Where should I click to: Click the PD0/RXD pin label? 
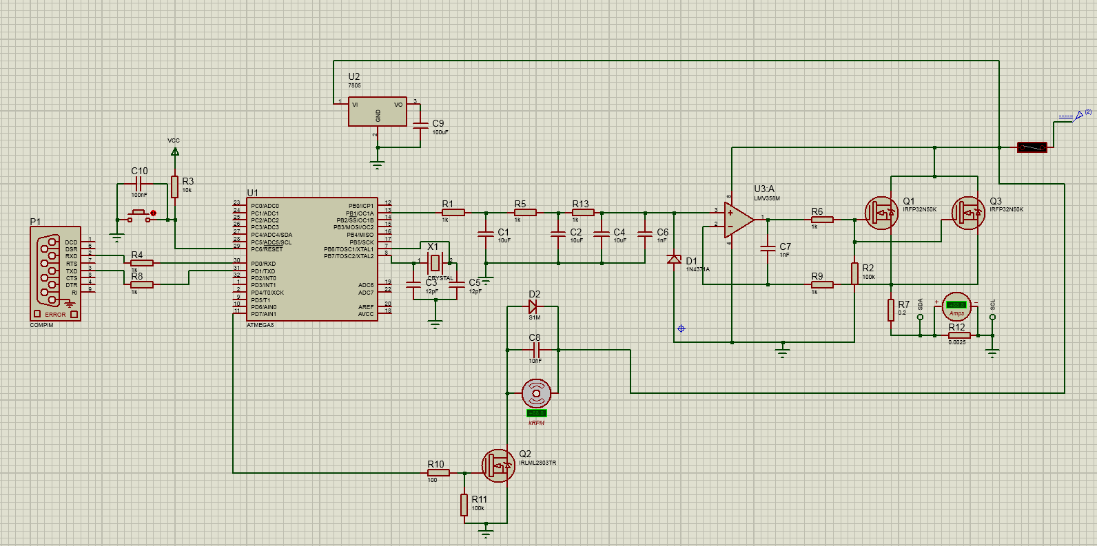point(263,264)
